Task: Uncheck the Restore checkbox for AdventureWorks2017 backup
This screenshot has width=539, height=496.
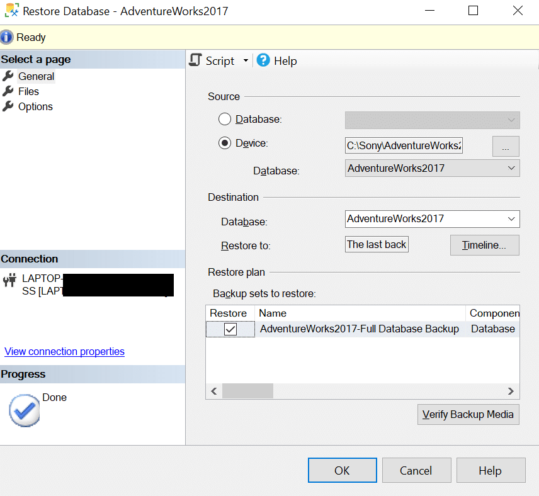Action: tap(230, 329)
